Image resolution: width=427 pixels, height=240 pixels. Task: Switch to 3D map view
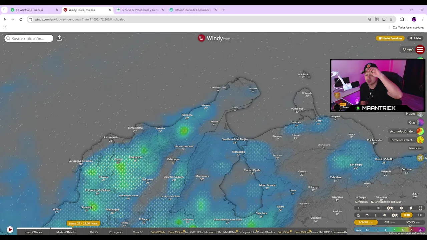[x=378, y=208]
